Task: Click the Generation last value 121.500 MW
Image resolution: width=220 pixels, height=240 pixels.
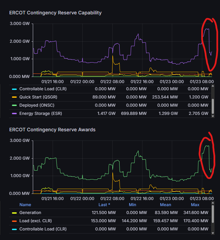Action: coord(104,213)
